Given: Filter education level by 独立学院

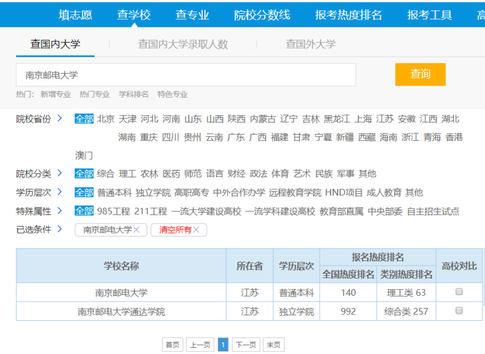Looking at the screenshot, I should 153,193.
